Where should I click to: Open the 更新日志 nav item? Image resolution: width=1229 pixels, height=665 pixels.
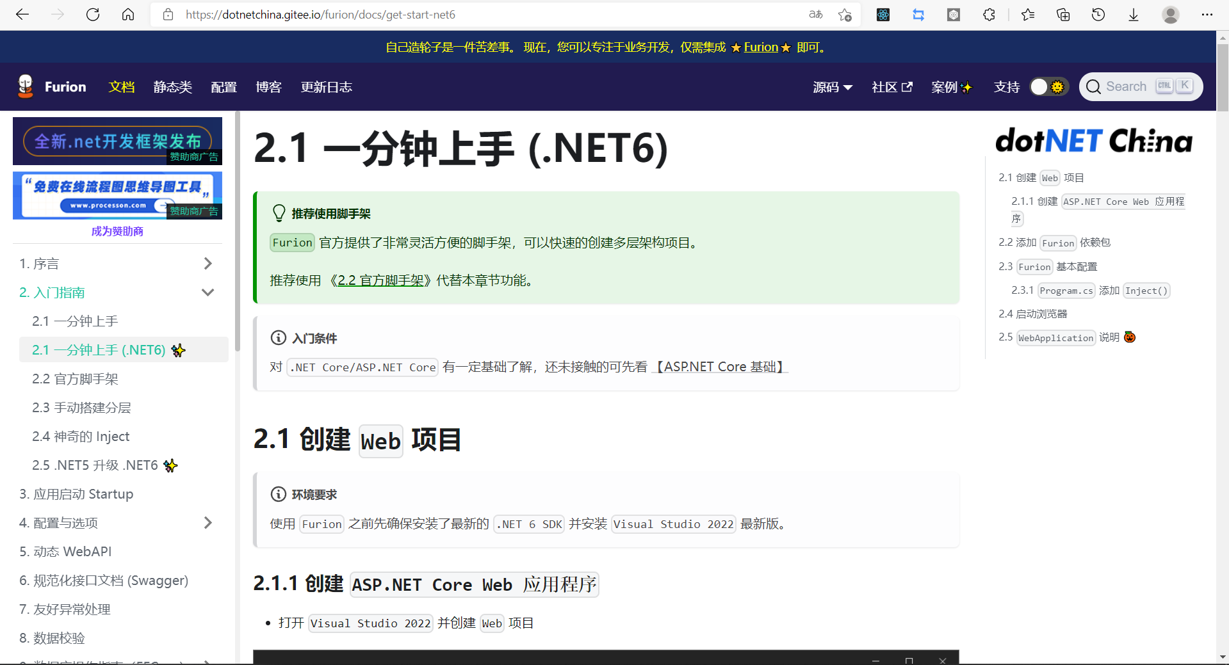click(x=327, y=87)
